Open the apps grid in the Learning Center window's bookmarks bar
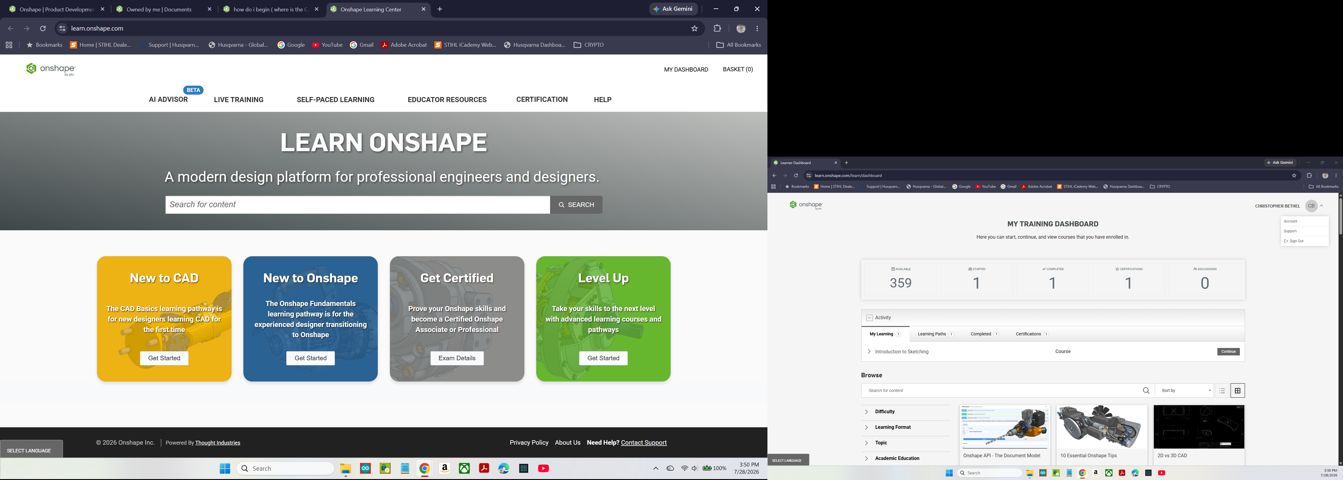 (x=9, y=45)
